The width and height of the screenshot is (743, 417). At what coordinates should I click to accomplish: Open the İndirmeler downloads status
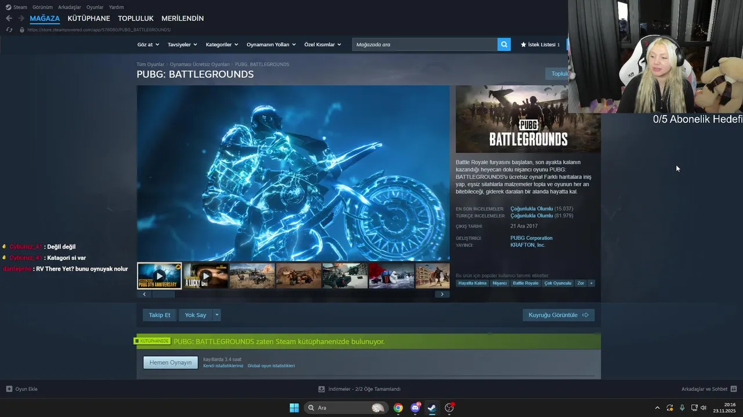(x=359, y=389)
